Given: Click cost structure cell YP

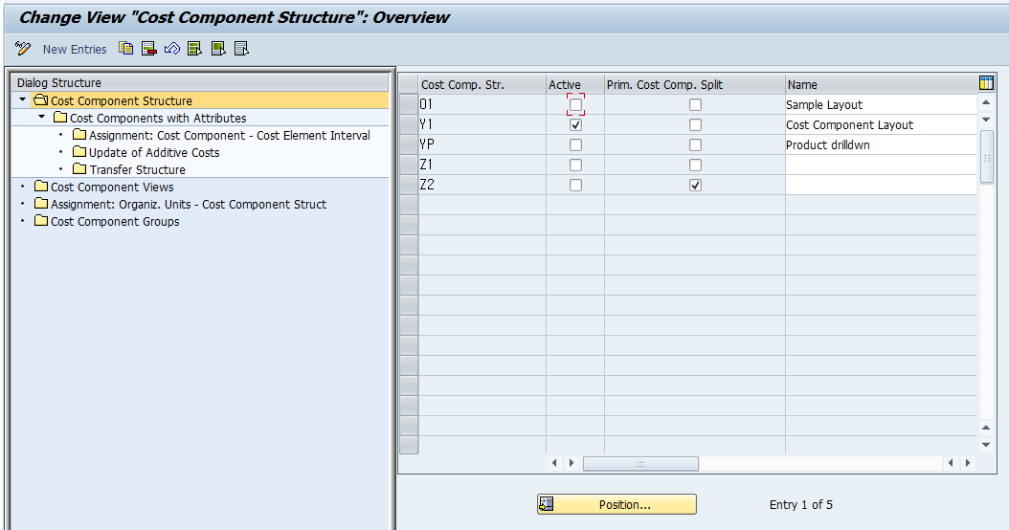Looking at the screenshot, I should pos(482,144).
